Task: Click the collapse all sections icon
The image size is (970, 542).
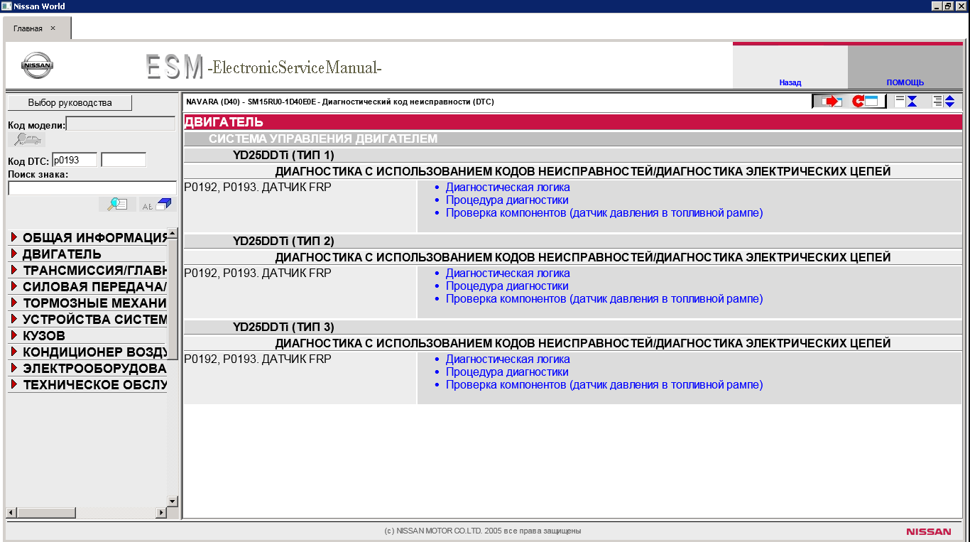Action: click(906, 102)
